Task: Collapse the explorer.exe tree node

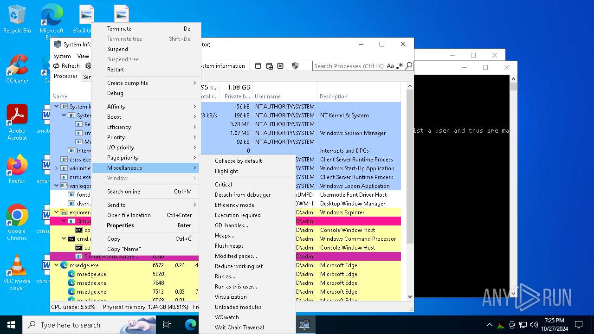Action: click(57, 212)
